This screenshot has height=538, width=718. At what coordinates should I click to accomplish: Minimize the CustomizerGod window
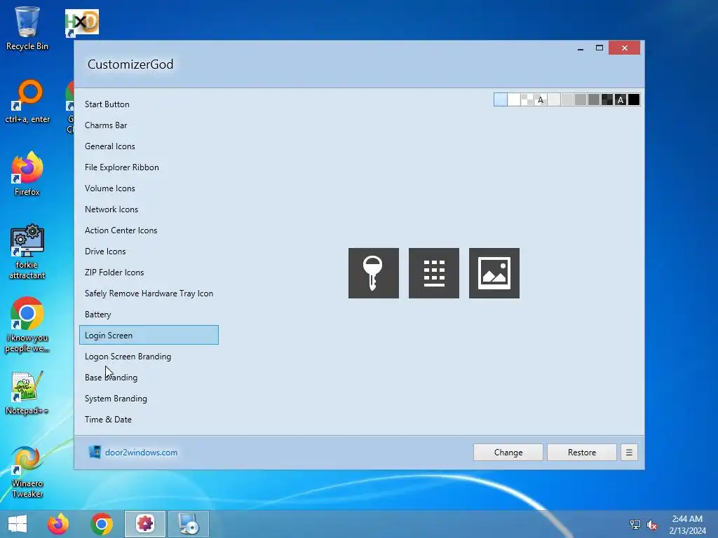580,48
